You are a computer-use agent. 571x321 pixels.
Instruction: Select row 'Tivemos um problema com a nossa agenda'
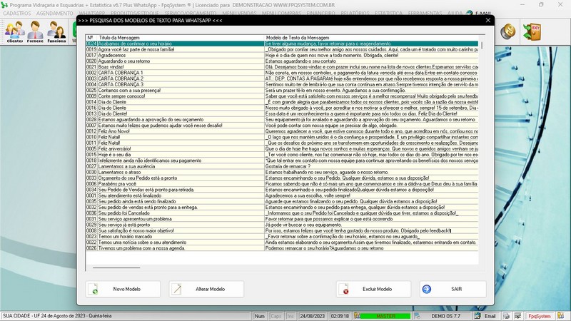click(282, 248)
